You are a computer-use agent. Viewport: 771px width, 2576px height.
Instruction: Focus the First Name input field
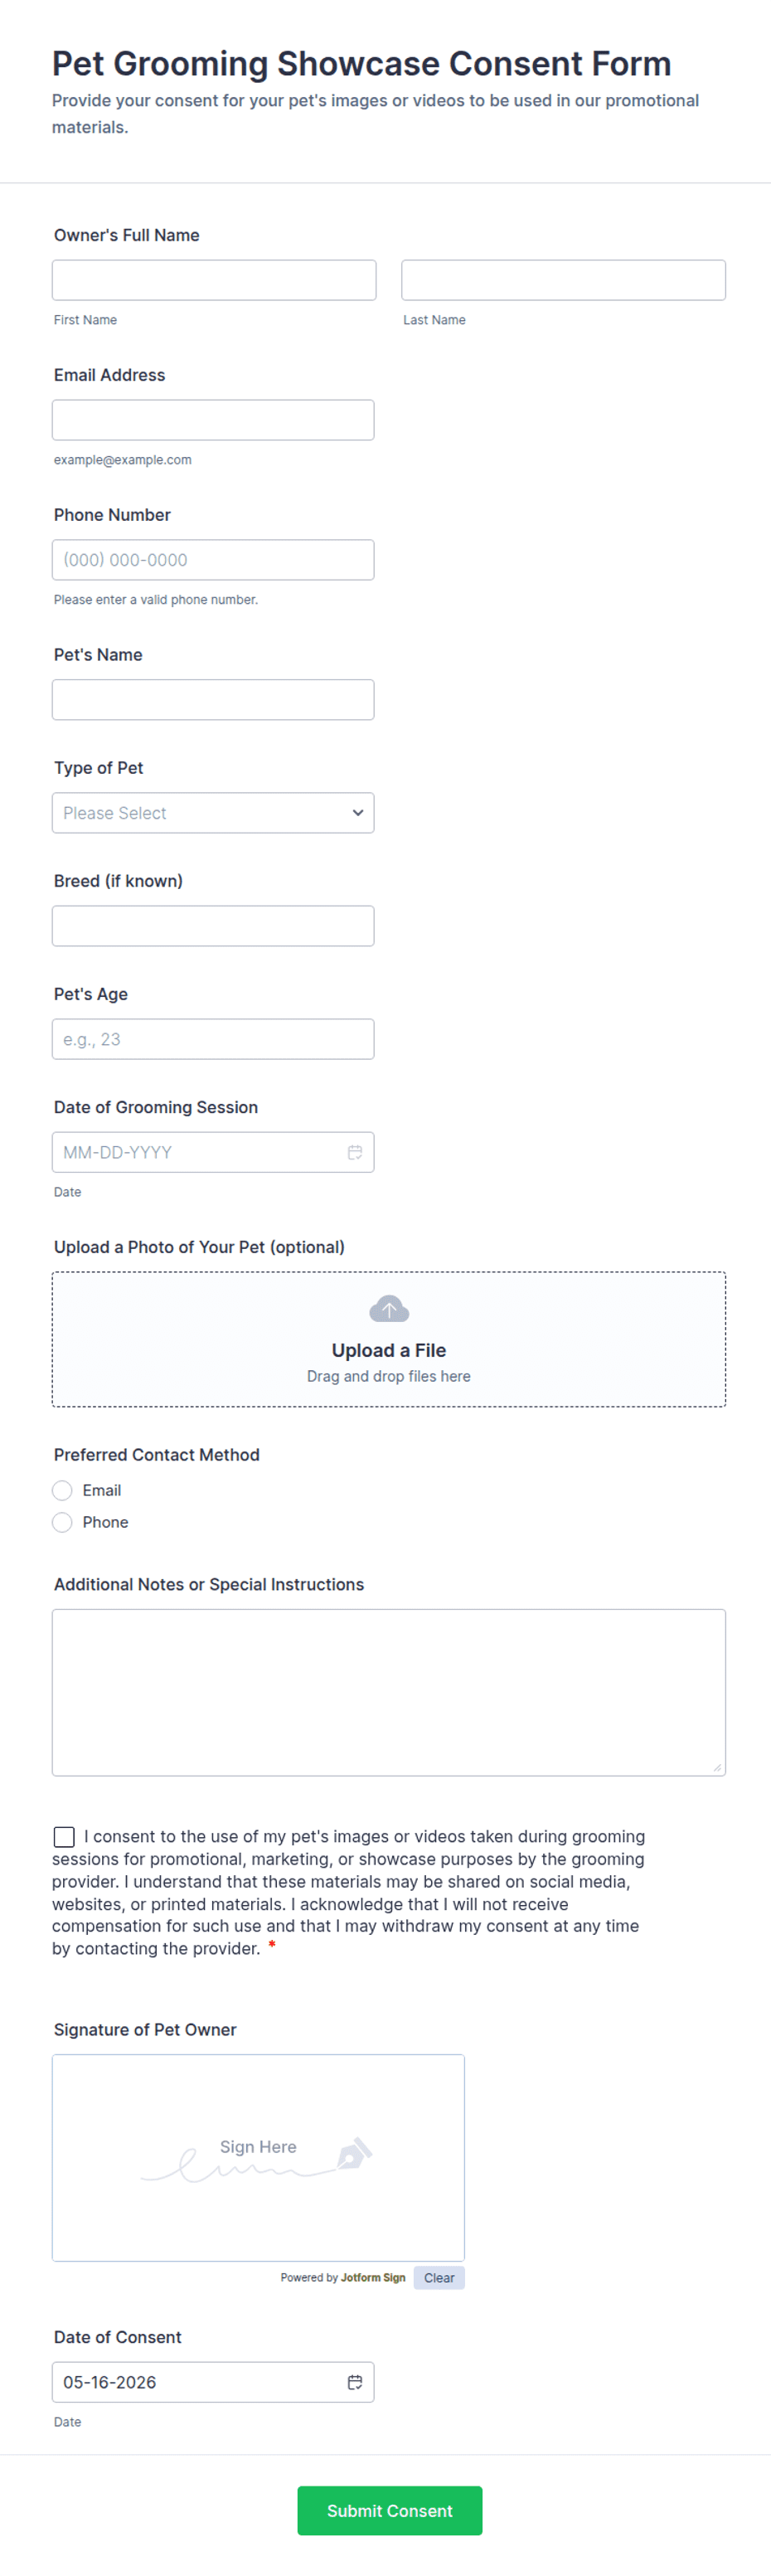pos(214,280)
